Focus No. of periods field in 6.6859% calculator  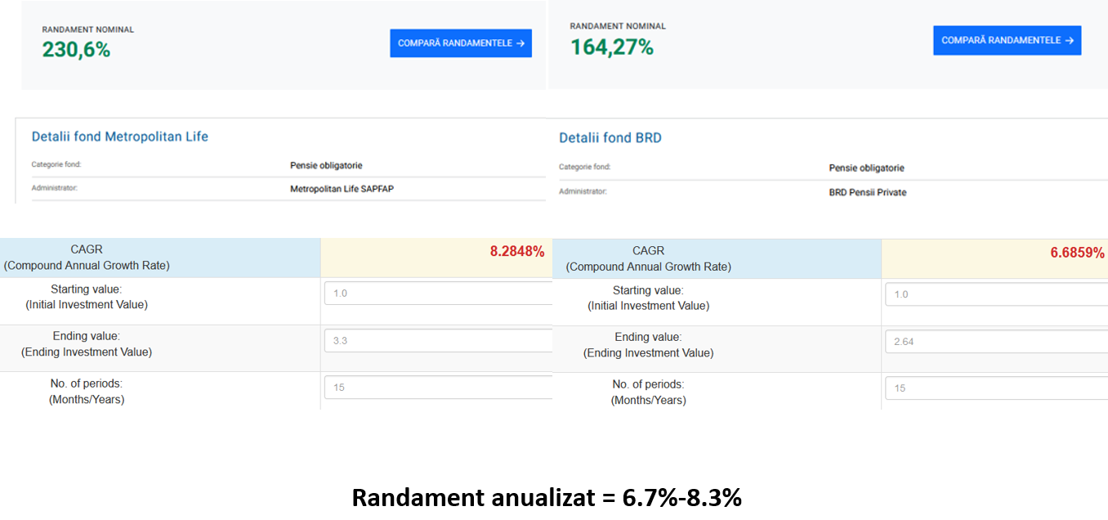996,388
